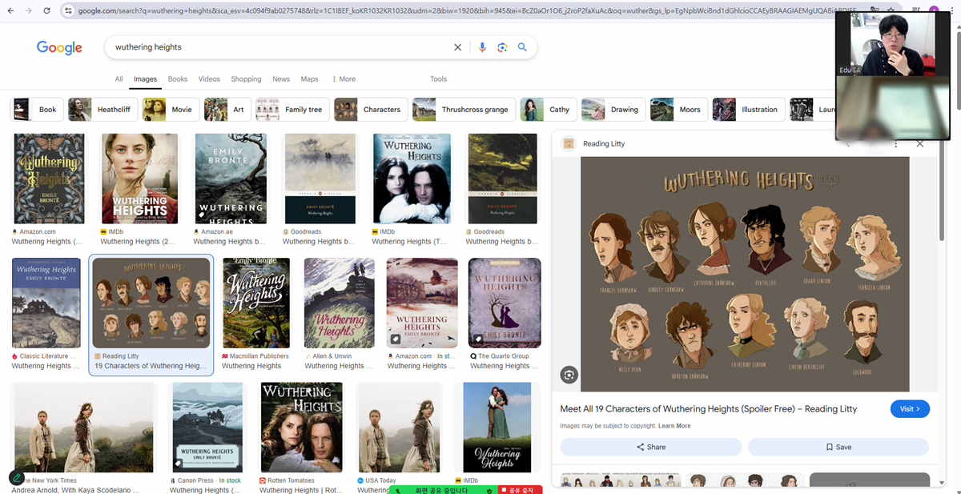Filter images by Movie chip
961x494 pixels.
[171, 110]
